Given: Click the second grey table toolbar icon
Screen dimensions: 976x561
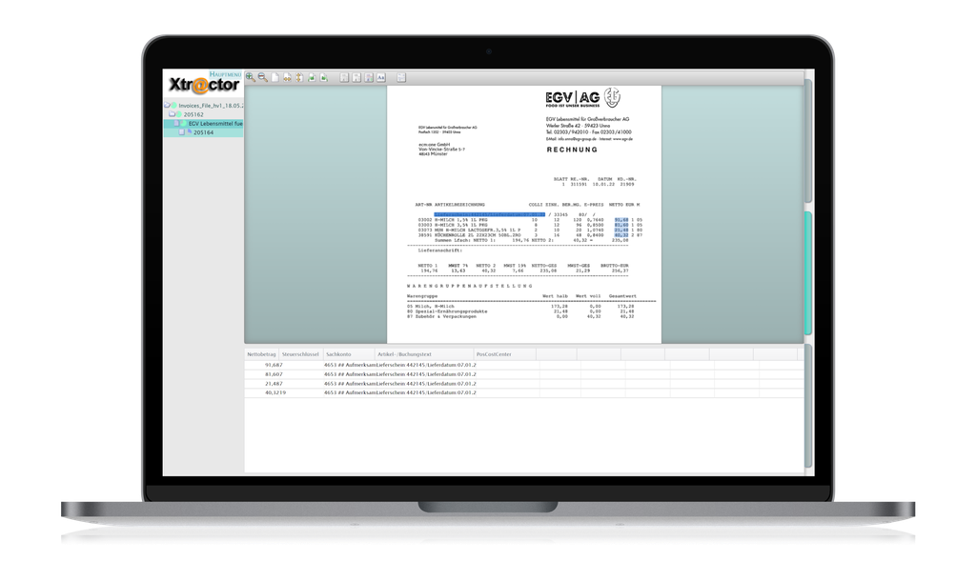Looking at the screenshot, I should (356, 77).
